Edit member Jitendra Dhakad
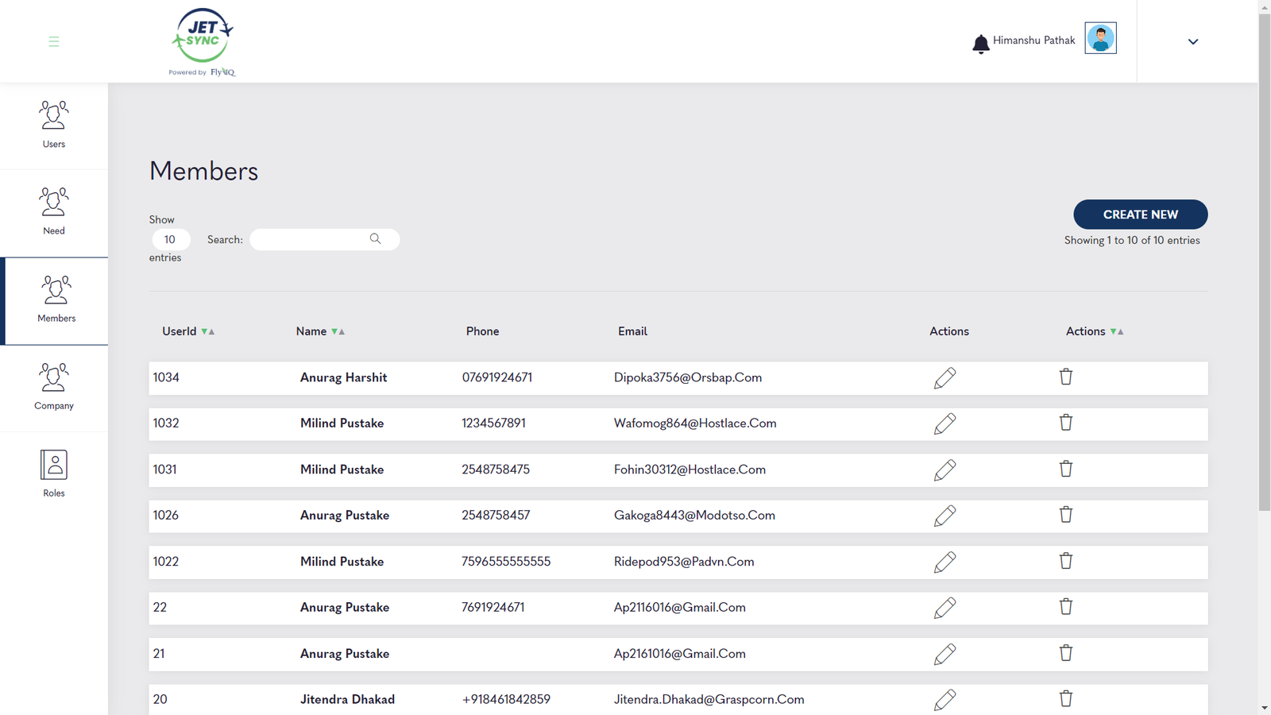 point(945,701)
